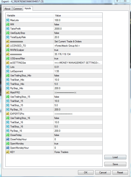
Task: Switch to the About tab
Action: tap(7, 9)
